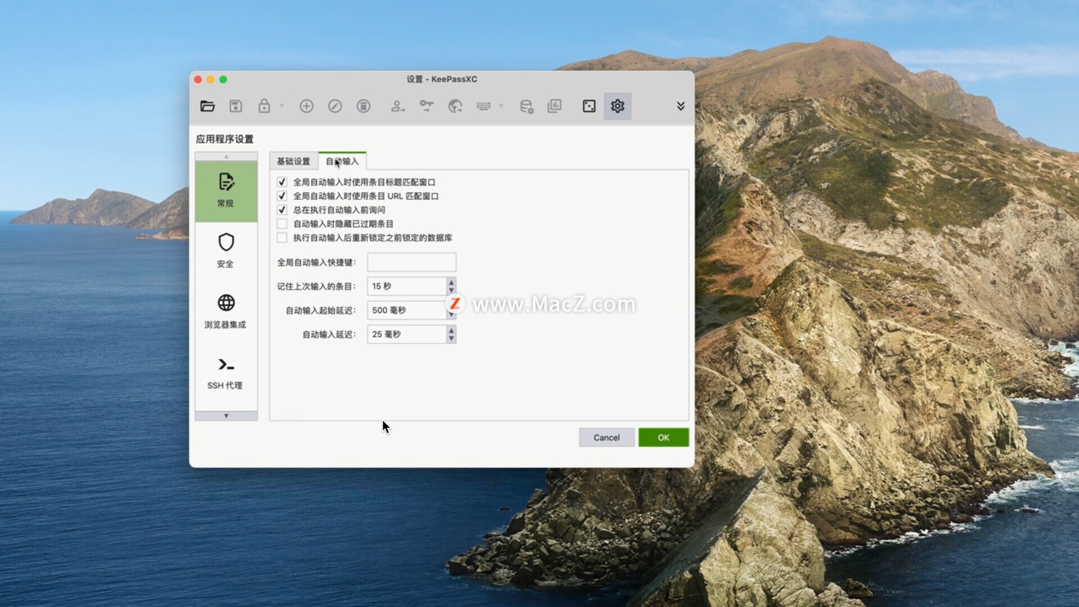Enable hide expired entries during auto-type

282,224
